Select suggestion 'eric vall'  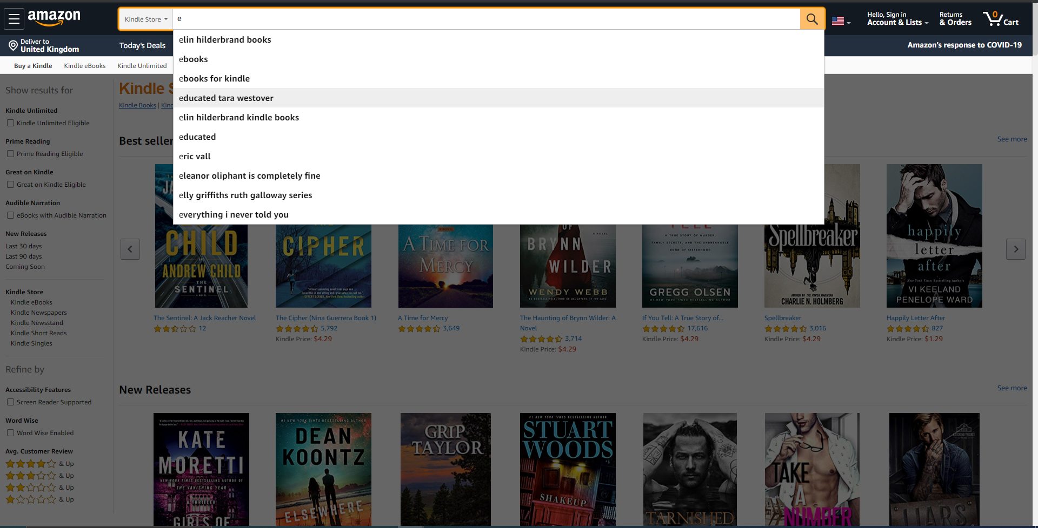coord(498,156)
